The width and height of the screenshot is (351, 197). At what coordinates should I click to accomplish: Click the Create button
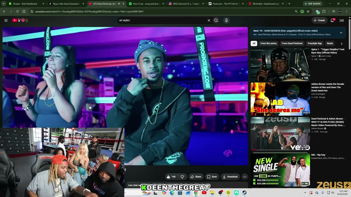pos(319,20)
